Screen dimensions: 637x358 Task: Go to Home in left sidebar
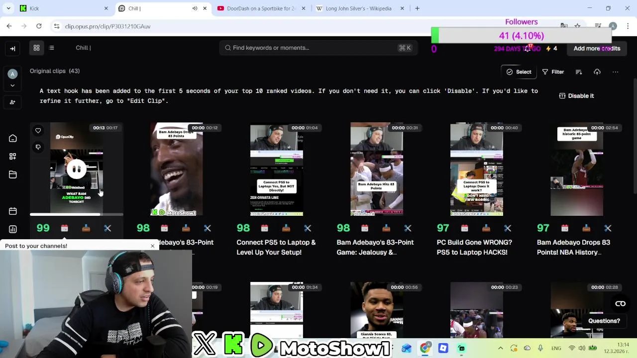click(13, 138)
